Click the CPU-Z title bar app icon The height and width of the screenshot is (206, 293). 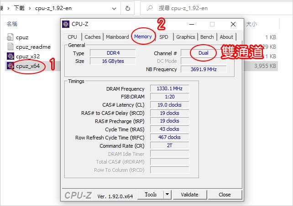(66, 24)
